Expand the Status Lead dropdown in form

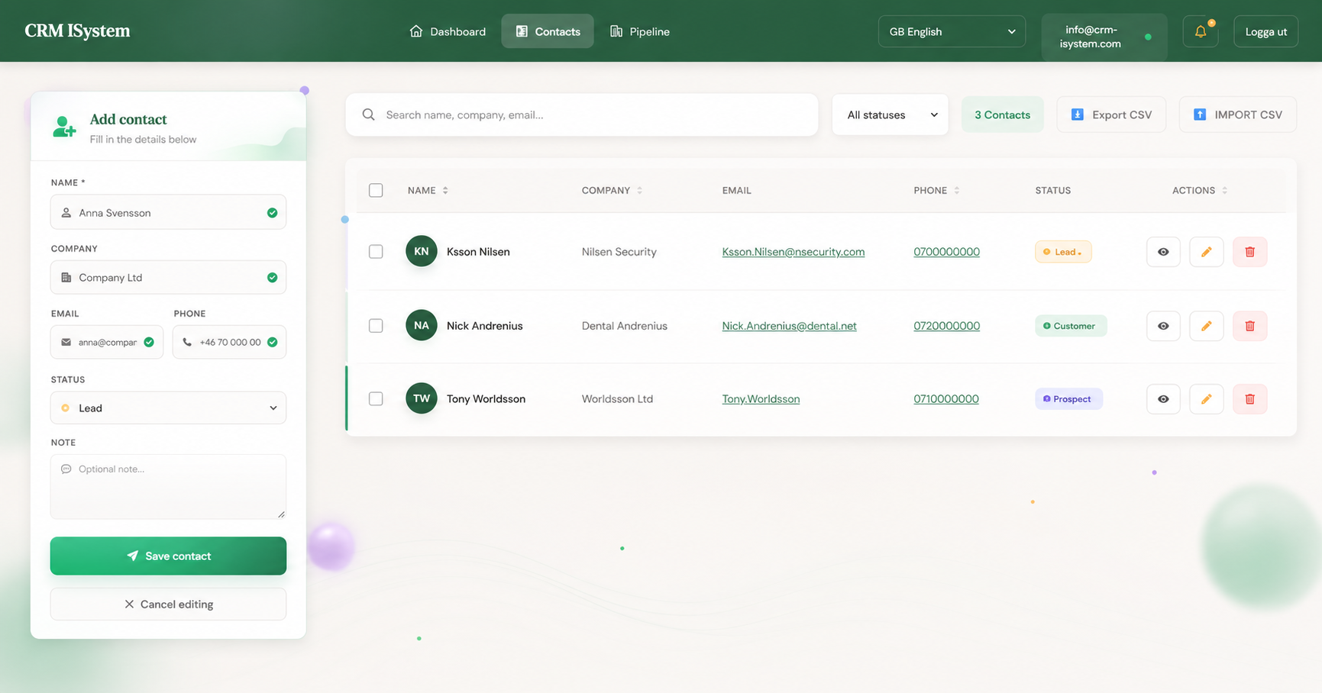point(168,408)
